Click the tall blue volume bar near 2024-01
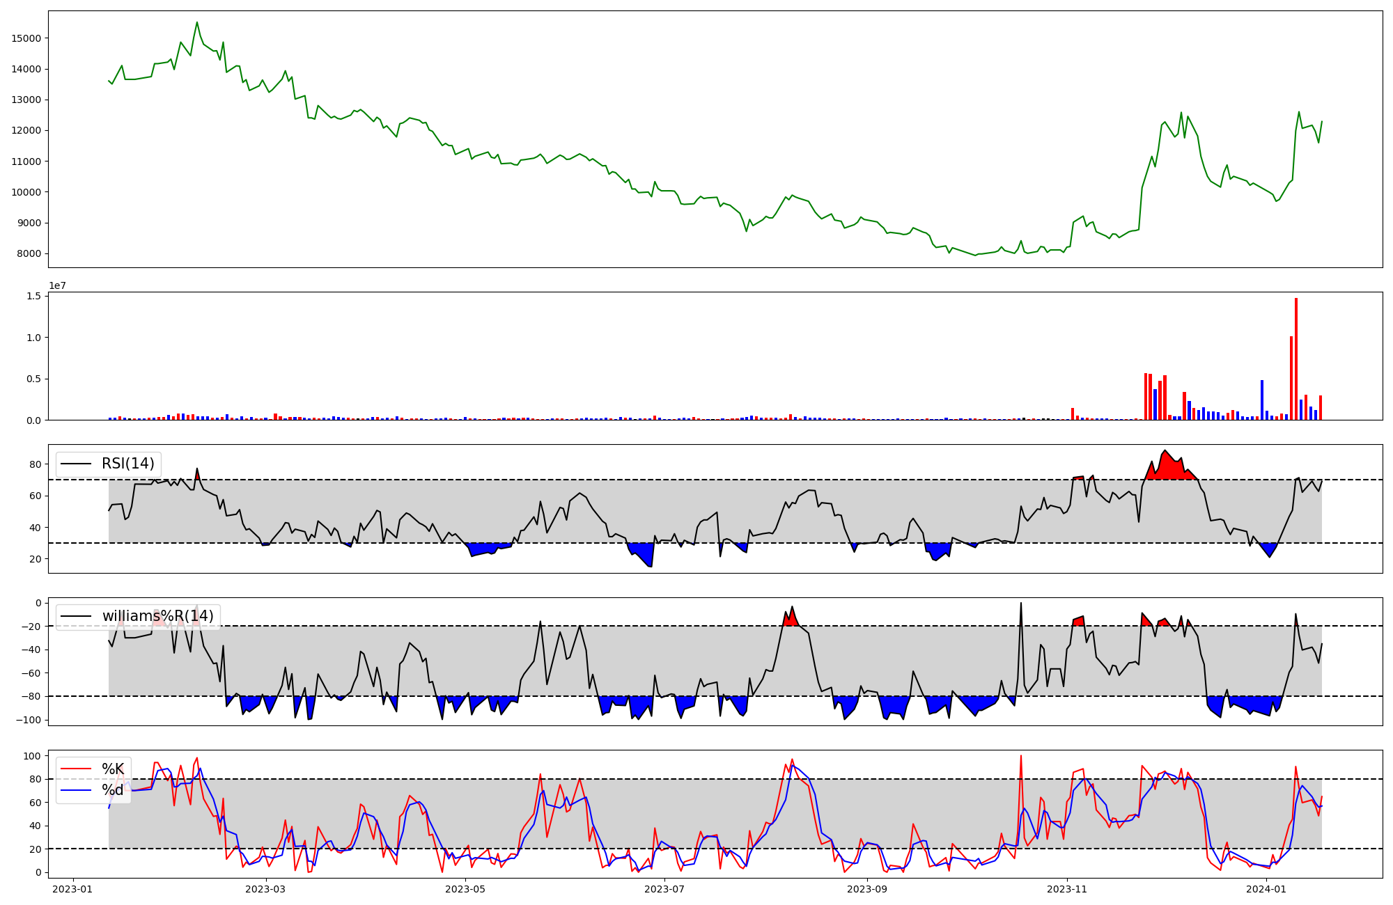This screenshot has height=905, width=1393. [1262, 400]
